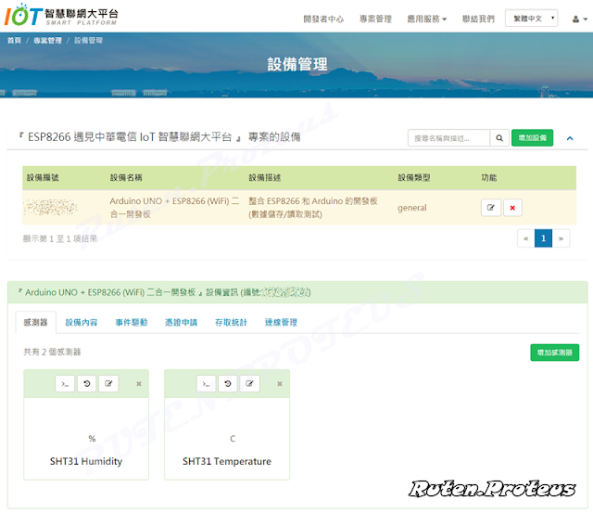Go to next page in pagination
Screen dimensions: 593x513
point(561,238)
